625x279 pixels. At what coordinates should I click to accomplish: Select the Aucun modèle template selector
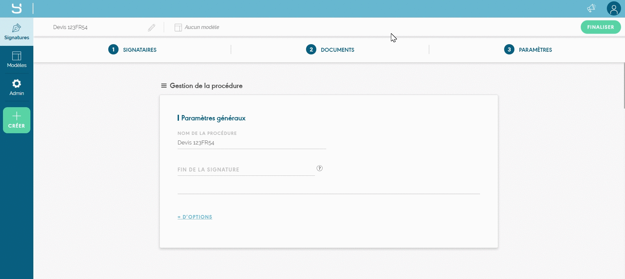coord(197,27)
